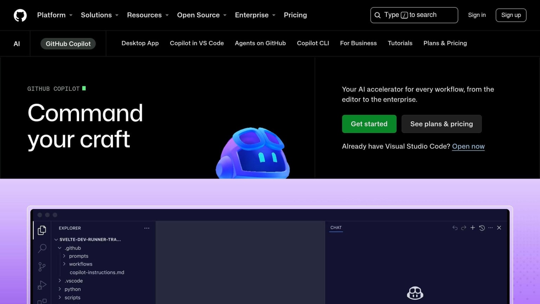Expand the .vscode folder
The width and height of the screenshot is (540, 304).
click(70, 281)
